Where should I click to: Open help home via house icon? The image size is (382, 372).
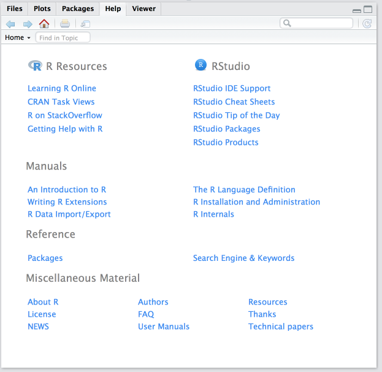[44, 24]
